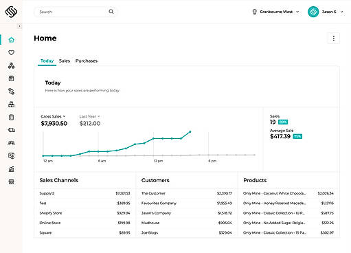Open the three-dot options menu
351x253 pixels.
coord(334,38)
